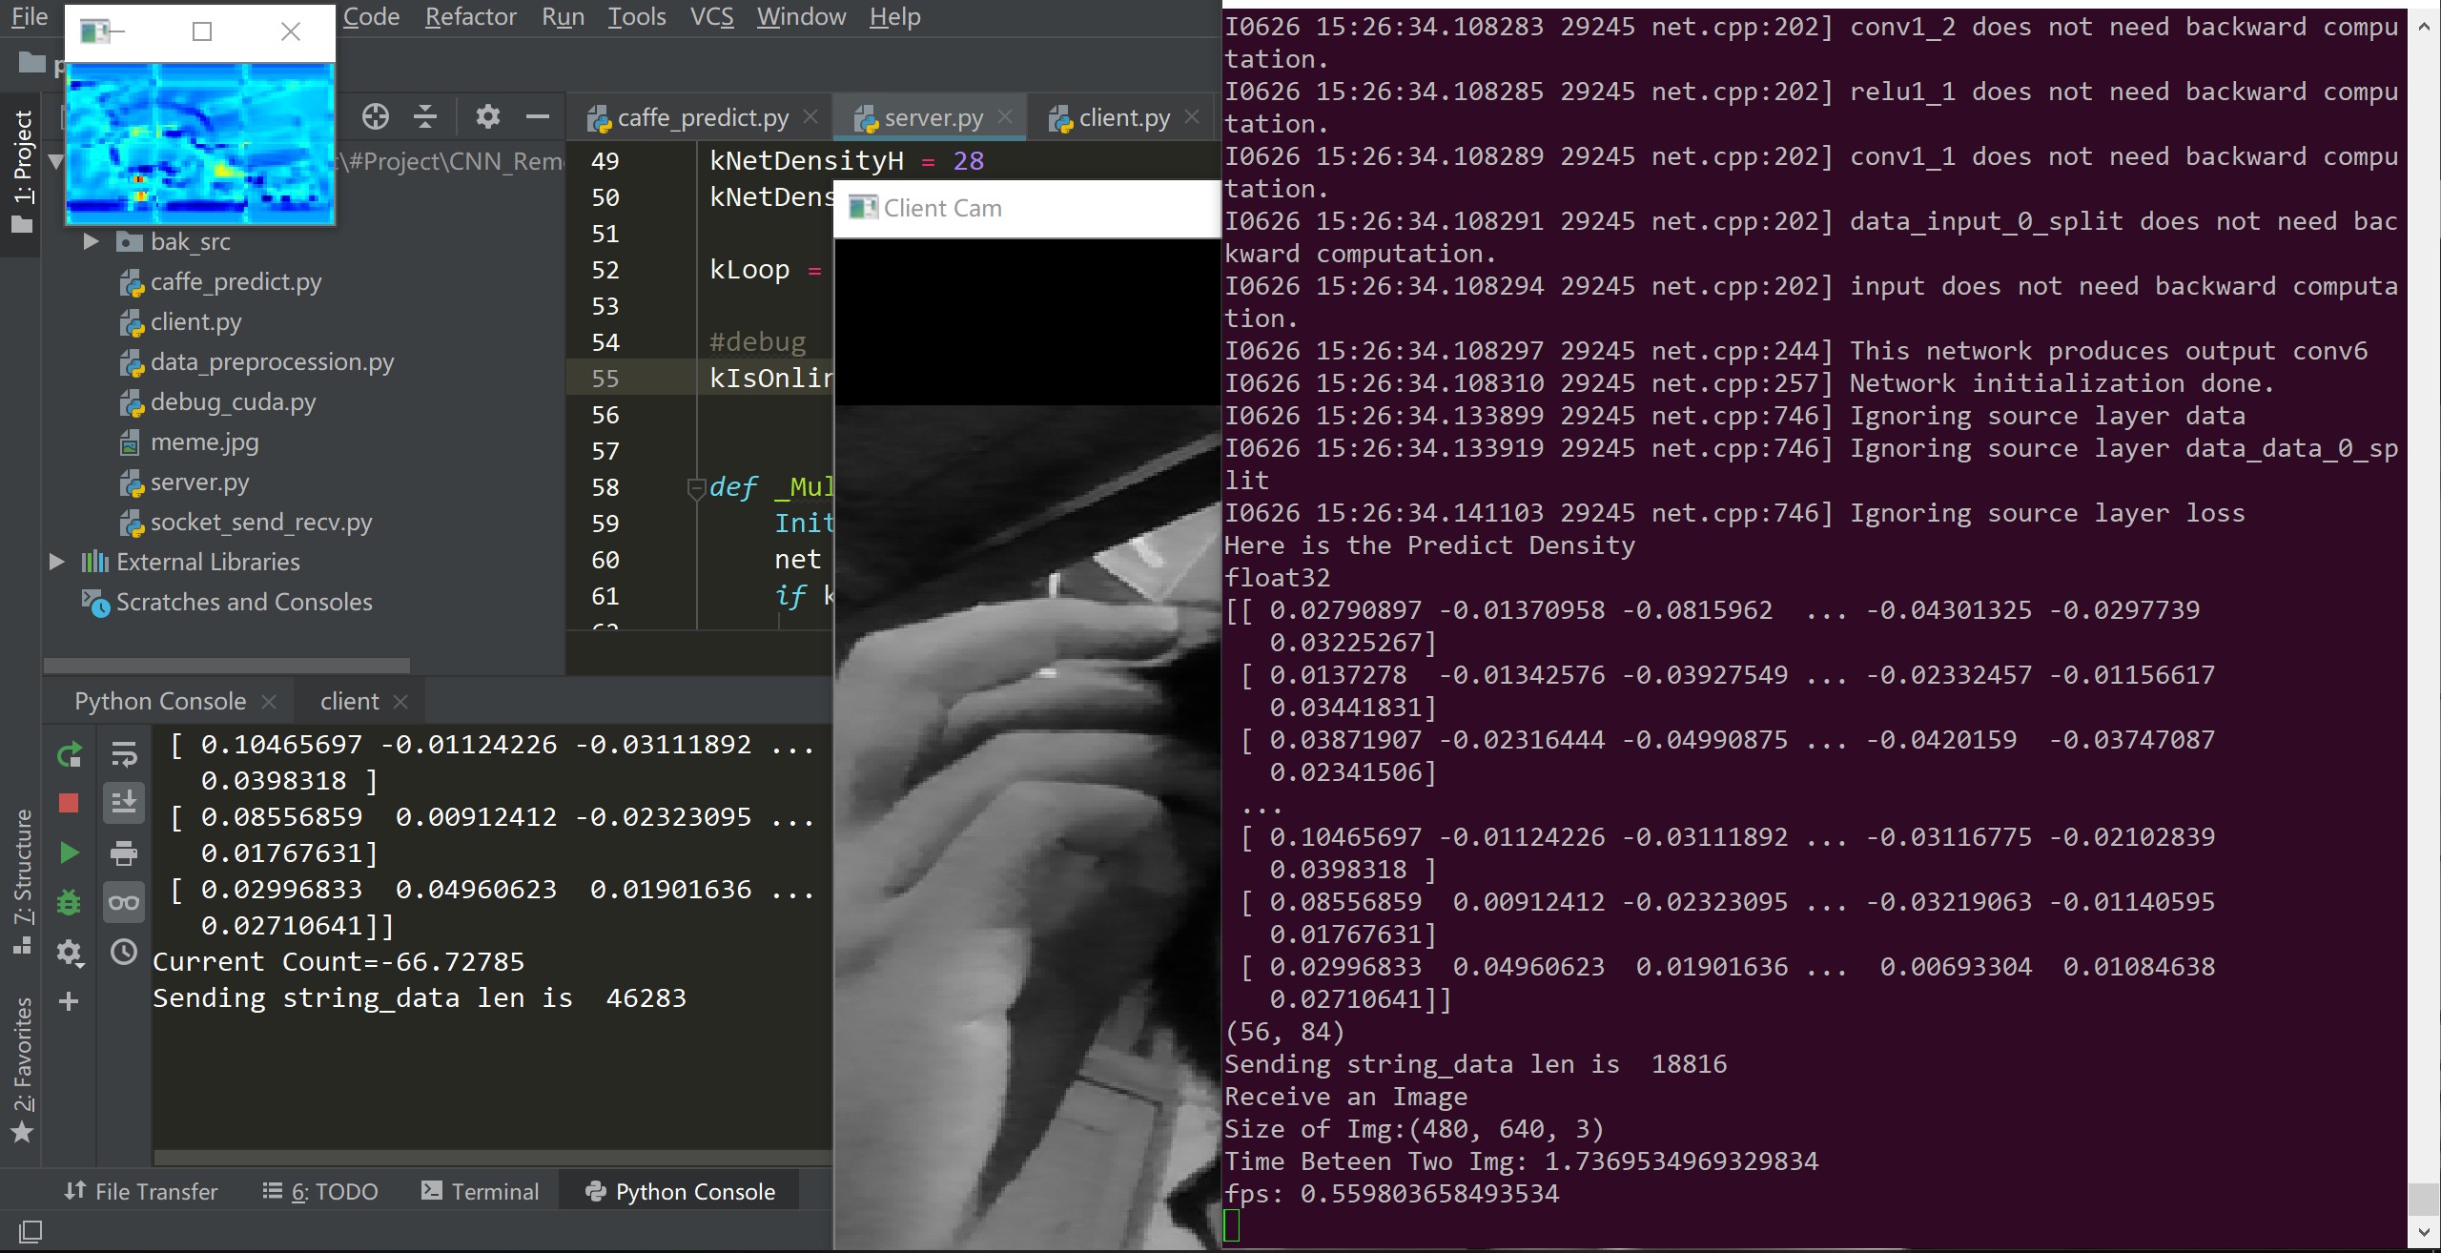Stop the running console with red square
The height and width of the screenshot is (1253, 2441).
click(69, 803)
